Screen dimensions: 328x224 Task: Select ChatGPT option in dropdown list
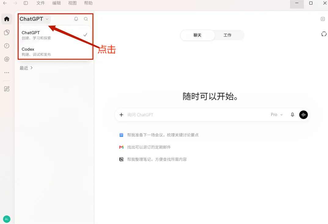[x=55, y=35]
